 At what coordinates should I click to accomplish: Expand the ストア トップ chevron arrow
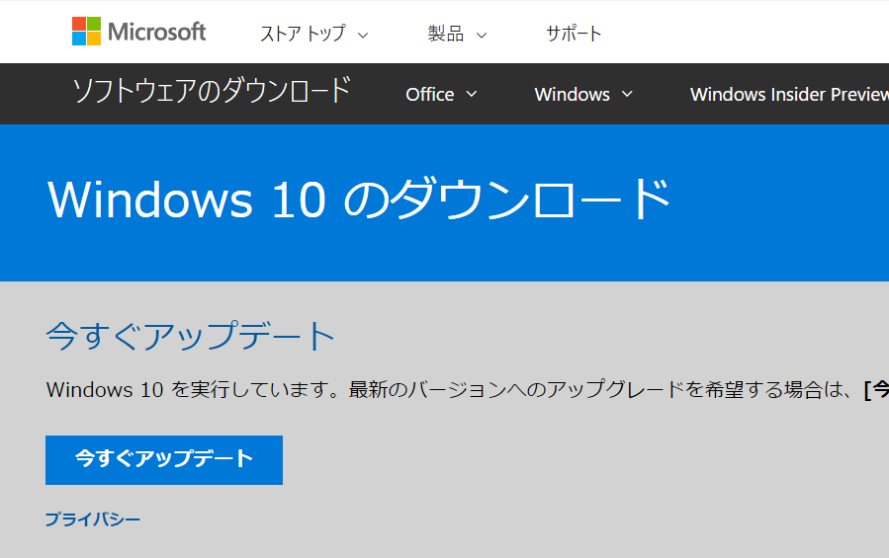[363, 36]
